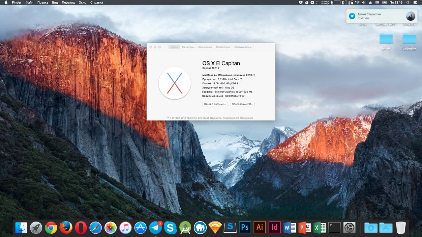Open the Applications folder stack in Dock

386,227
